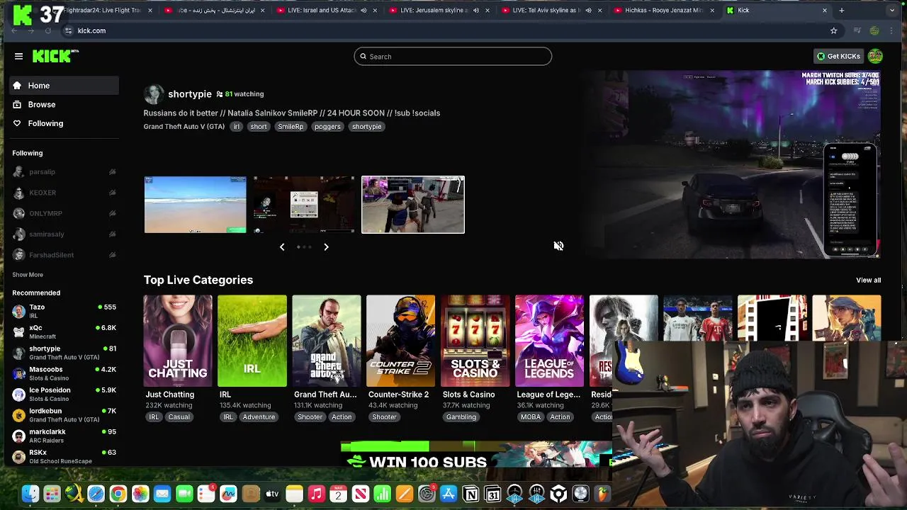Open Grand Theft Auto V (GTA) category link

click(x=184, y=127)
